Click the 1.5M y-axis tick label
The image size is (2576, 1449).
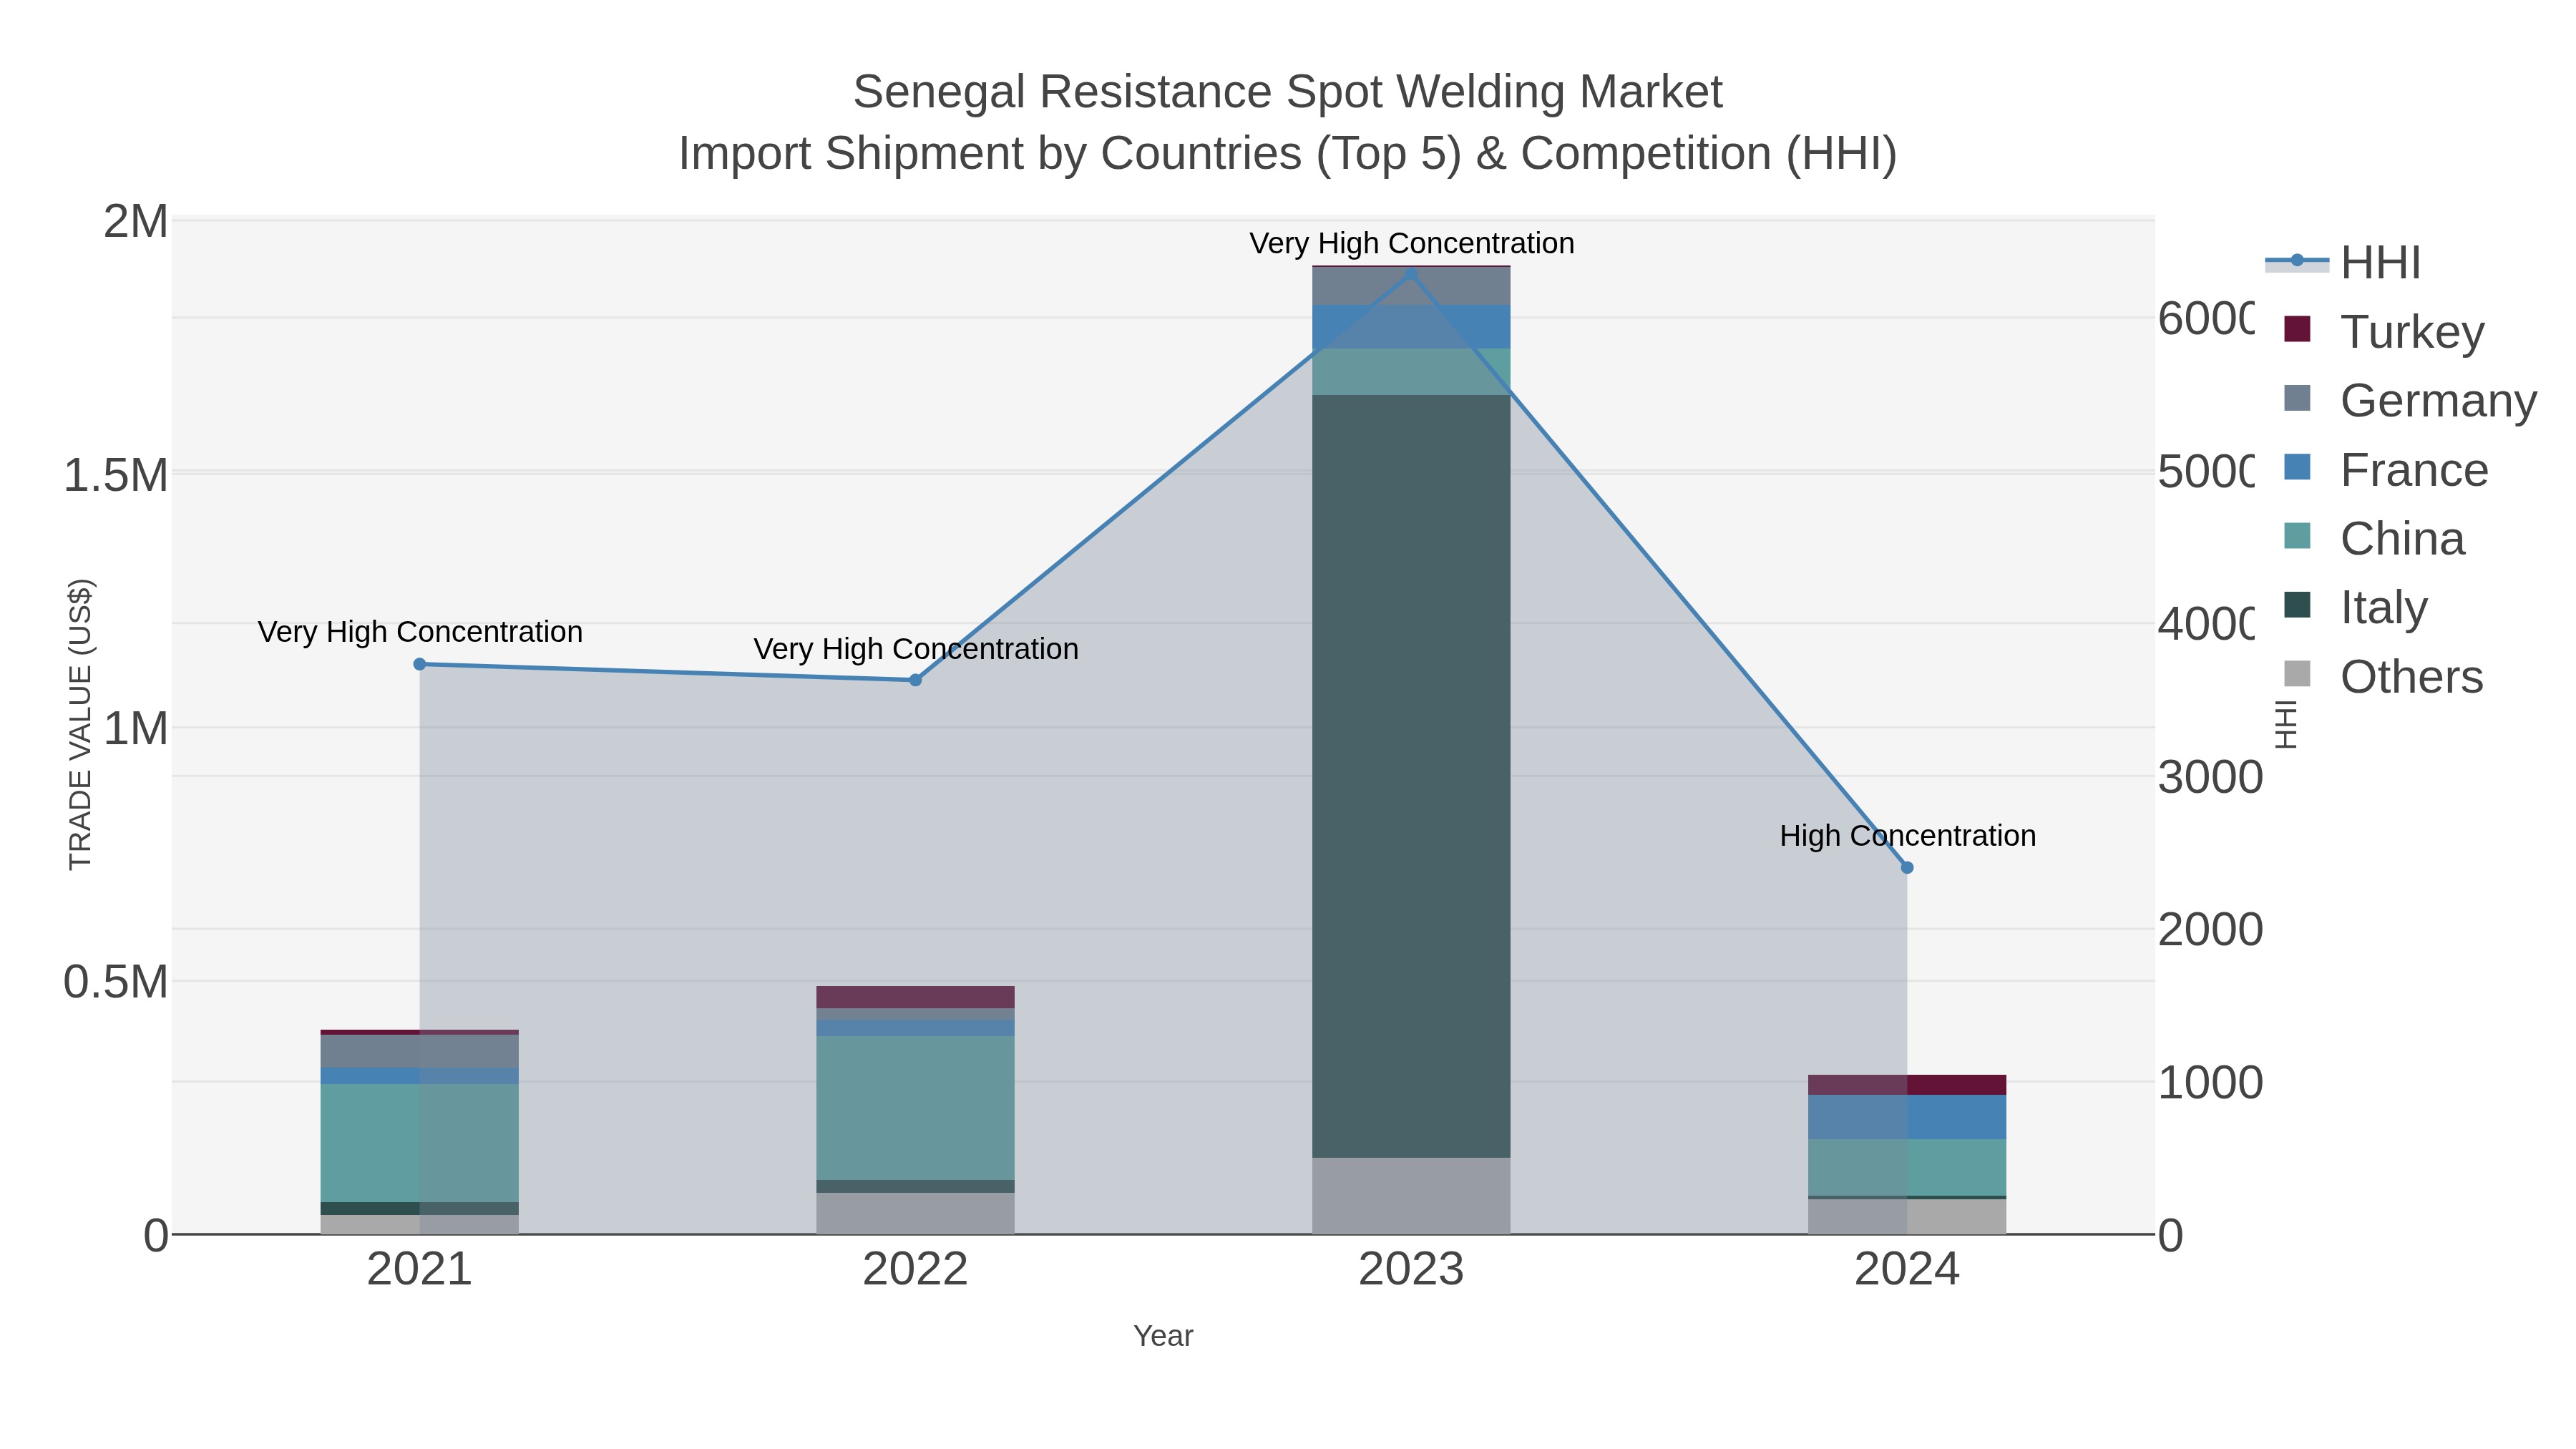116,475
